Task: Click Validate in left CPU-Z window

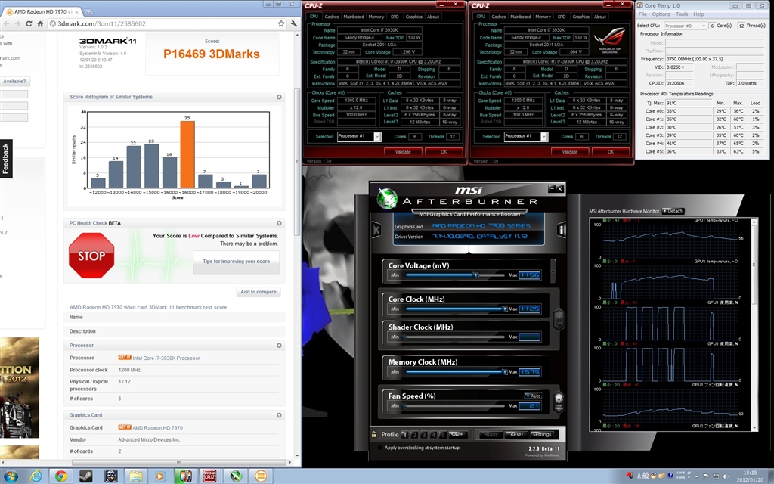Action: 403,151
